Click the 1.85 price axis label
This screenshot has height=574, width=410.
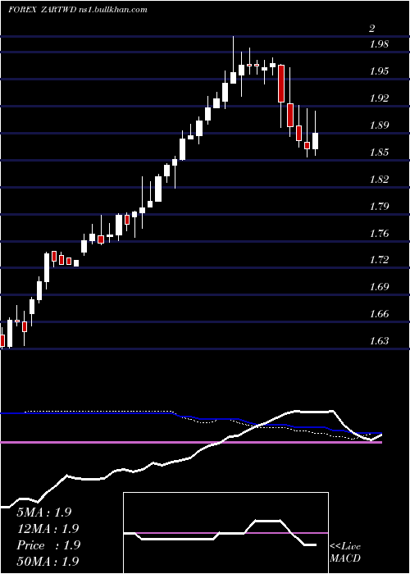pyautogui.click(x=379, y=152)
